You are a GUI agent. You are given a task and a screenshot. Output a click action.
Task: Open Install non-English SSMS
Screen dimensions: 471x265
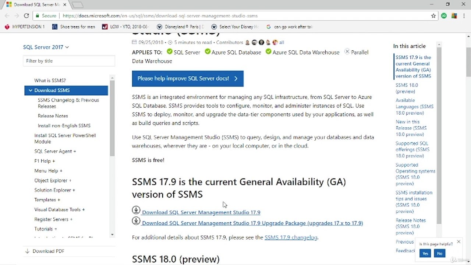64,126
